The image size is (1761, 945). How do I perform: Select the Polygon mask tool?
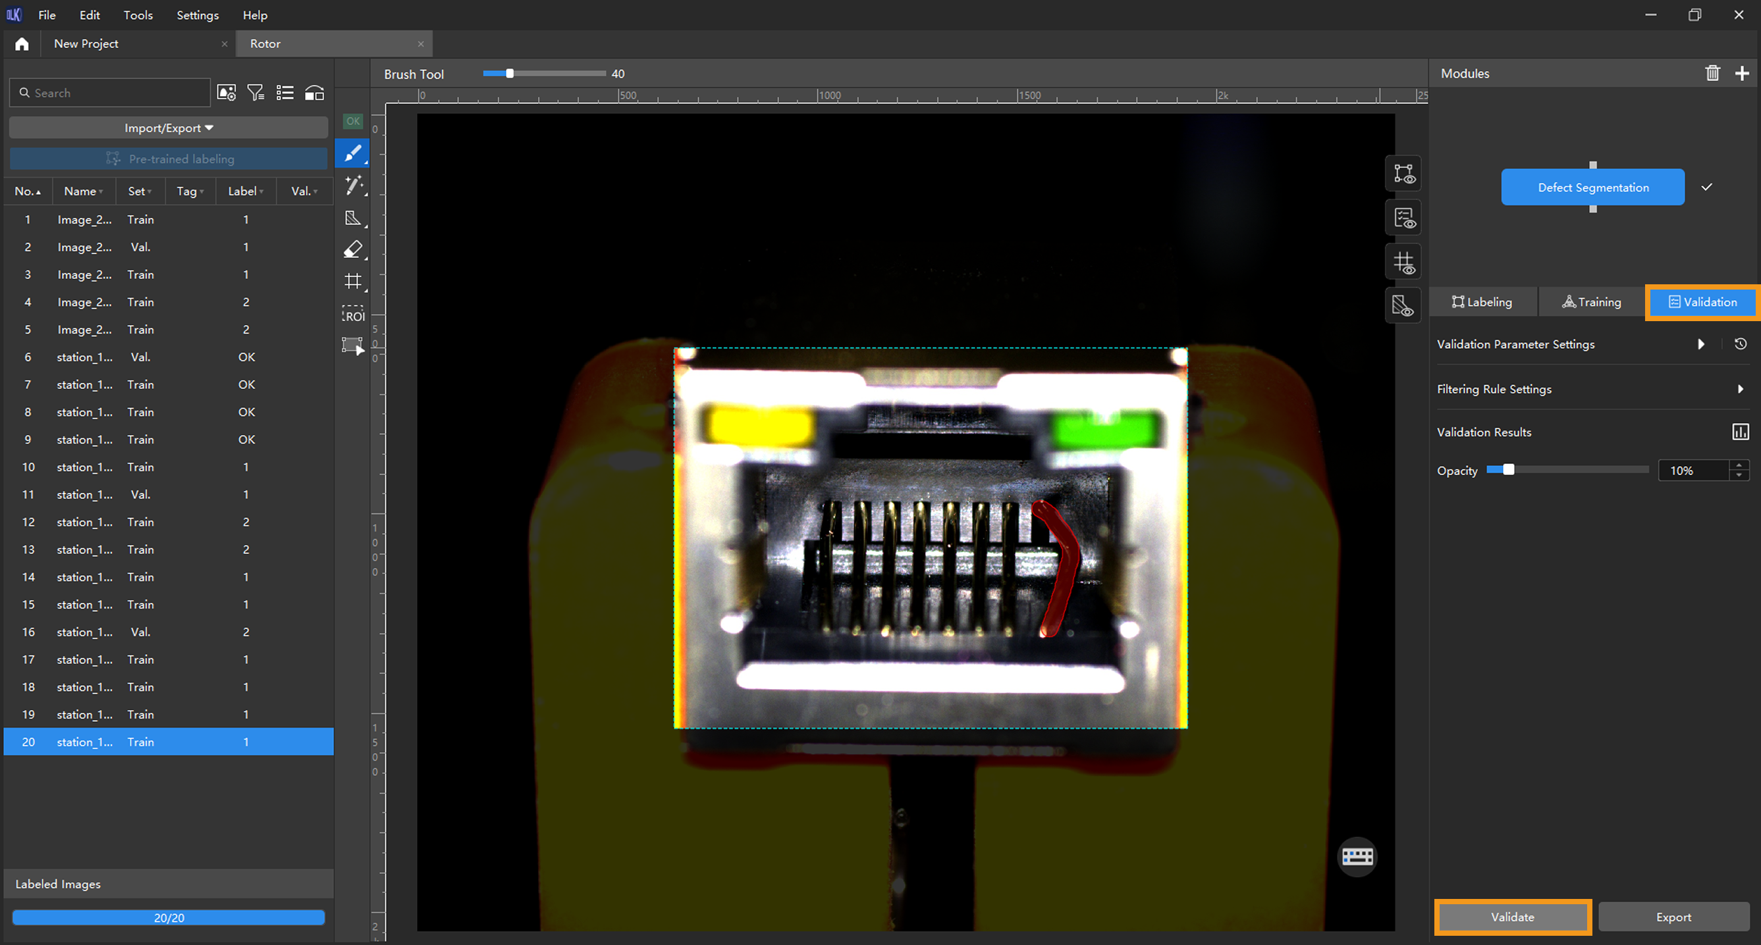click(353, 218)
